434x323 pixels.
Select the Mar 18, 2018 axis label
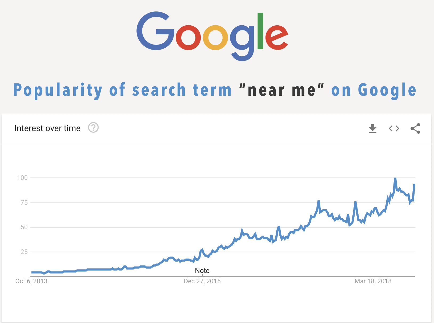[x=373, y=281]
